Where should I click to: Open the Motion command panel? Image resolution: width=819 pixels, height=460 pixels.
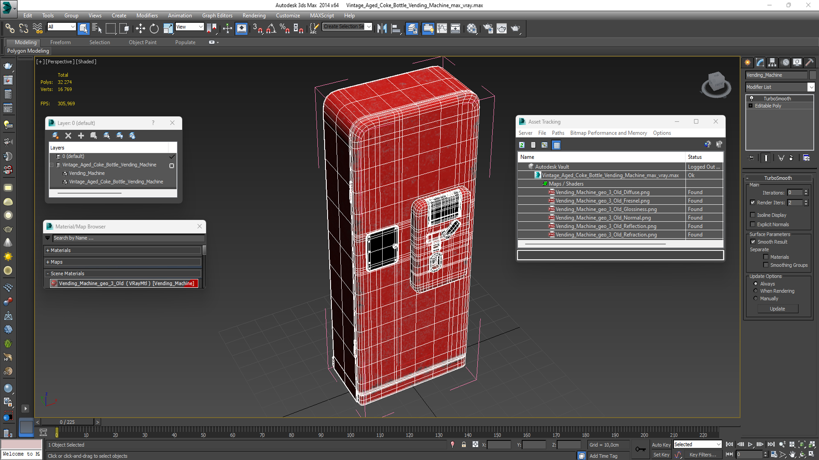click(x=785, y=63)
